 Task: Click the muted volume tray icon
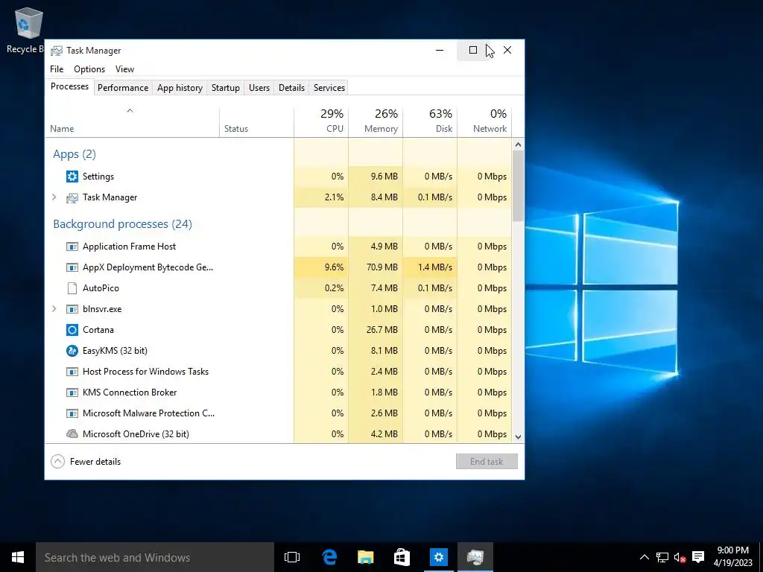(680, 557)
